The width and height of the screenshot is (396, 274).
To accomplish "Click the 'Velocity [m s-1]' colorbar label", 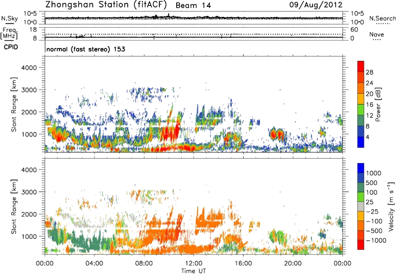I will tap(391, 206).
